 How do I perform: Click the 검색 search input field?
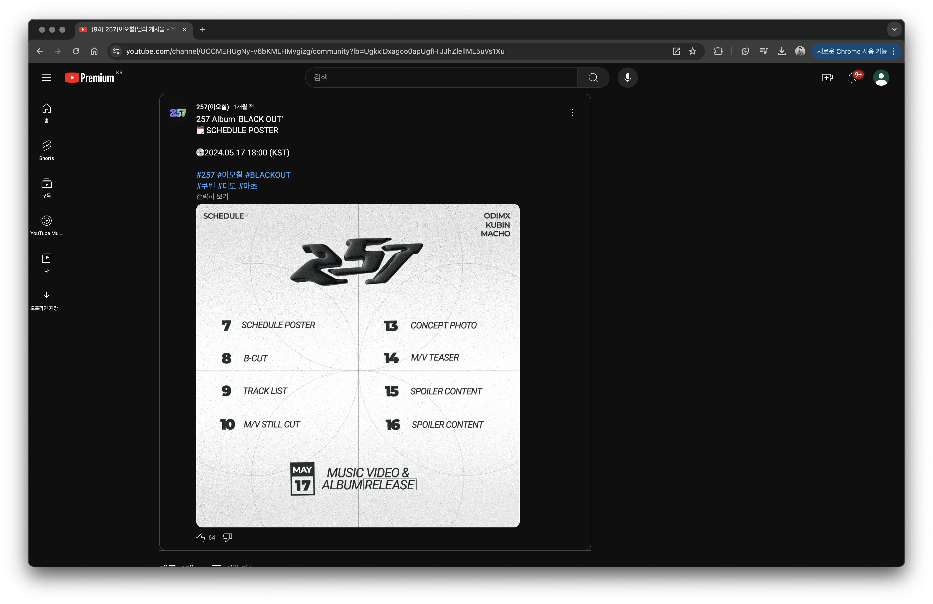(441, 78)
